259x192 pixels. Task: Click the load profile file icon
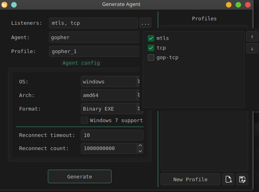(228, 179)
